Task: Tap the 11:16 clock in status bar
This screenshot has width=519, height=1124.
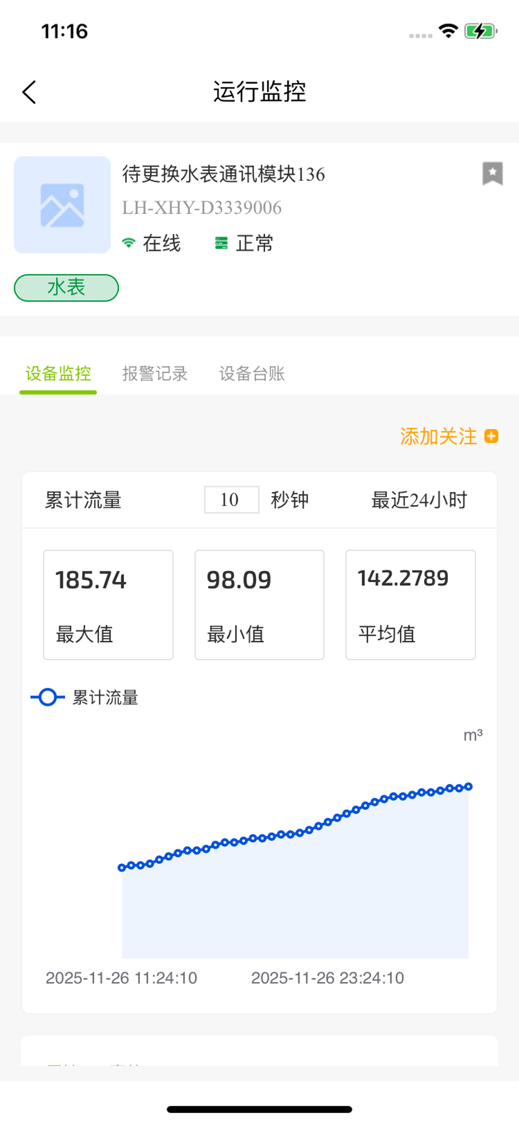Action: [x=65, y=32]
